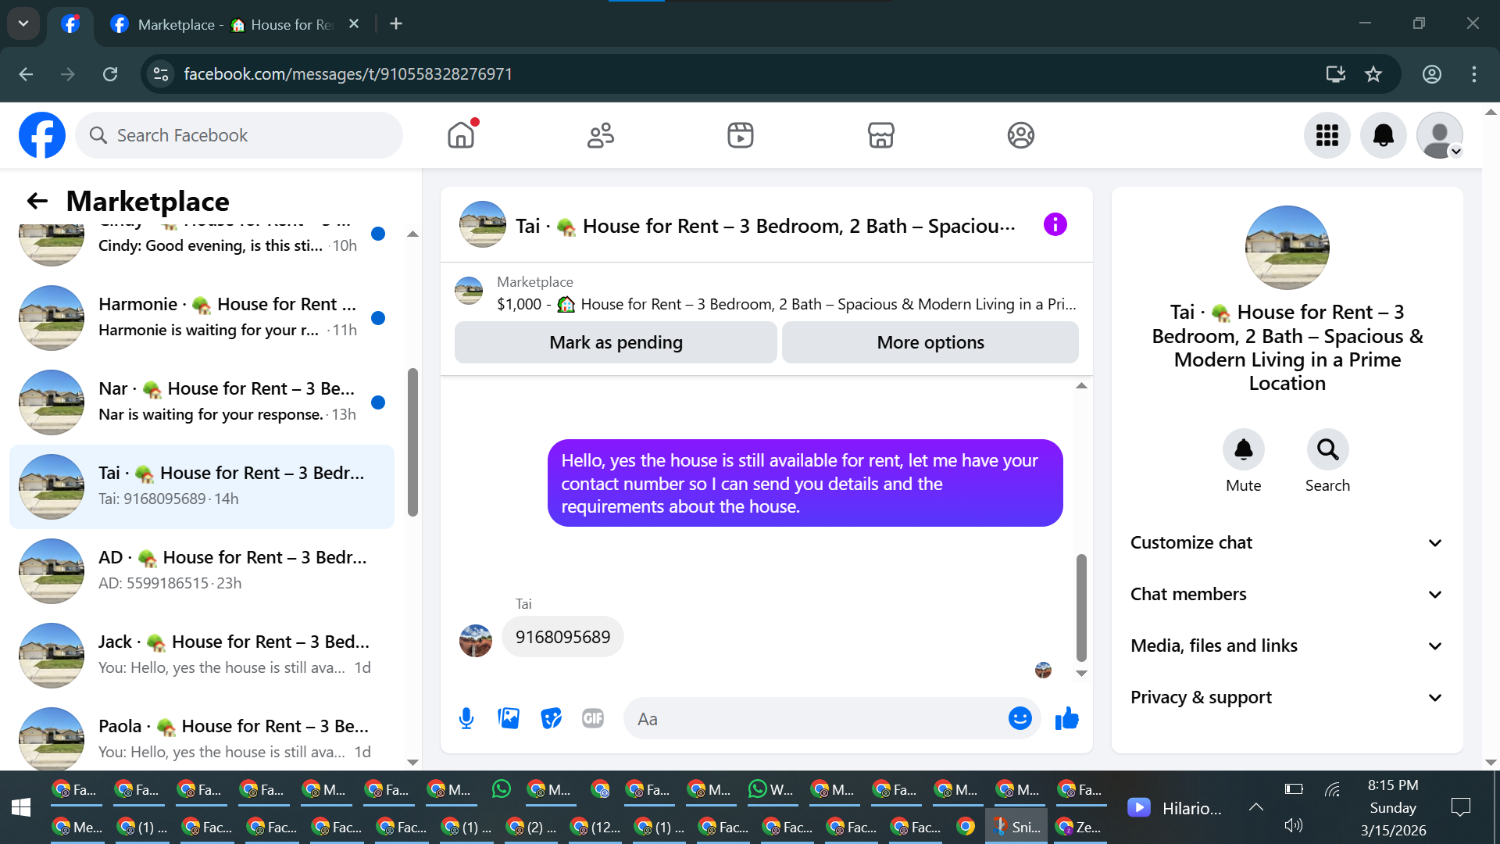Choose a sticker icon in composer

[x=551, y=718]
